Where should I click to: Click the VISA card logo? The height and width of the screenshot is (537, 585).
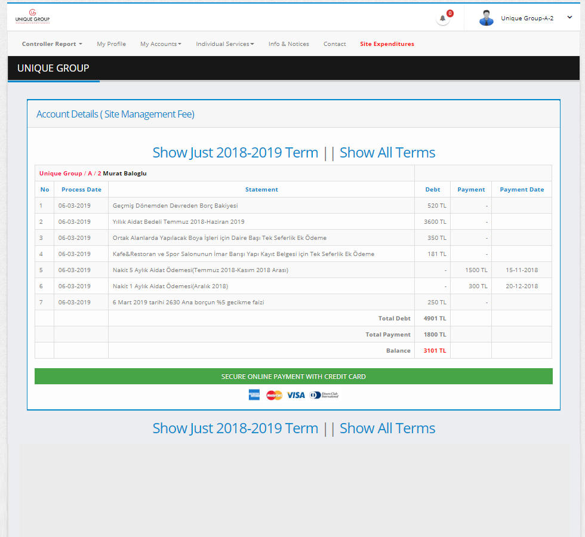pyautogui.click(x=295, y=395)
